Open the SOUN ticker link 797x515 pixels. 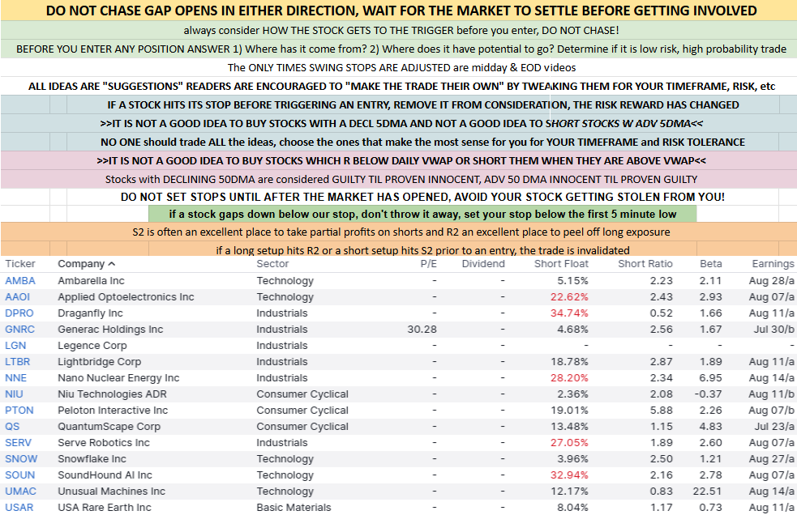point(19,475)
